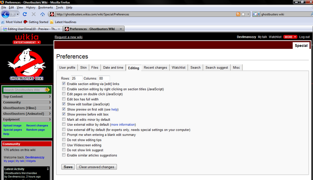Click Request a new wiki link
This screenshot has height=180, width=313.
point(68,37)
